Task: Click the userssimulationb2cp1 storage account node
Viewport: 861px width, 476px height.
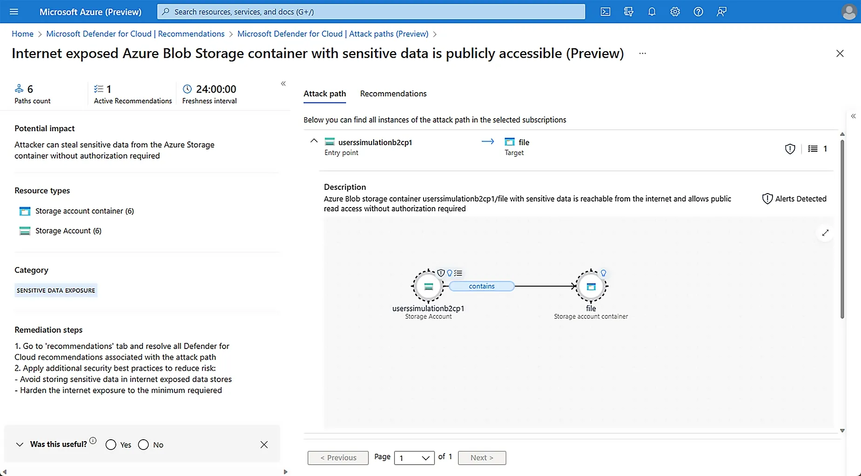Action: (x=428, y=286)
